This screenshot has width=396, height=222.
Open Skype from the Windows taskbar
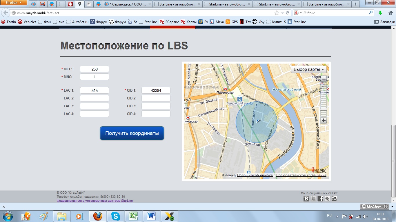tap(116, 216)
